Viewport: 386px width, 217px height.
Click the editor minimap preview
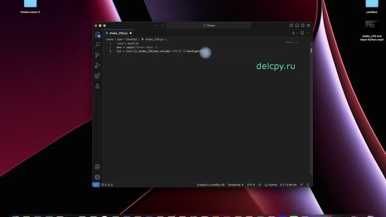pyautogui.click(x=292, y=42)
